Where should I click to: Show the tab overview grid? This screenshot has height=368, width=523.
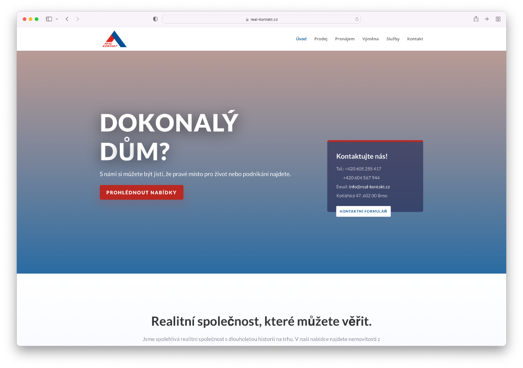click(x=498, y=18)
